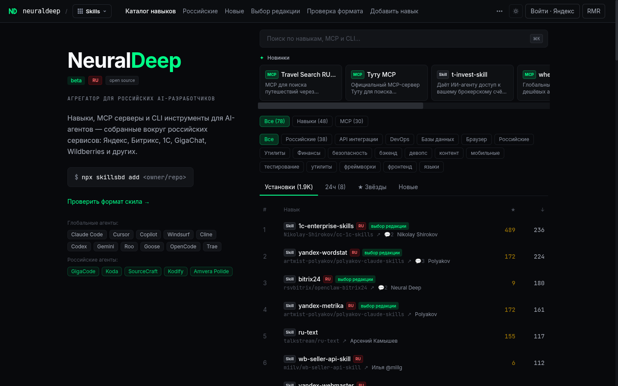Screen dimensions: 618x386
Task: Open the bitrix24 skill
Action: coord(309,279)
